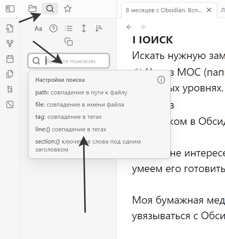
Task: Open the binary digits ribbon icon
Action: click(x=10, y=89)
